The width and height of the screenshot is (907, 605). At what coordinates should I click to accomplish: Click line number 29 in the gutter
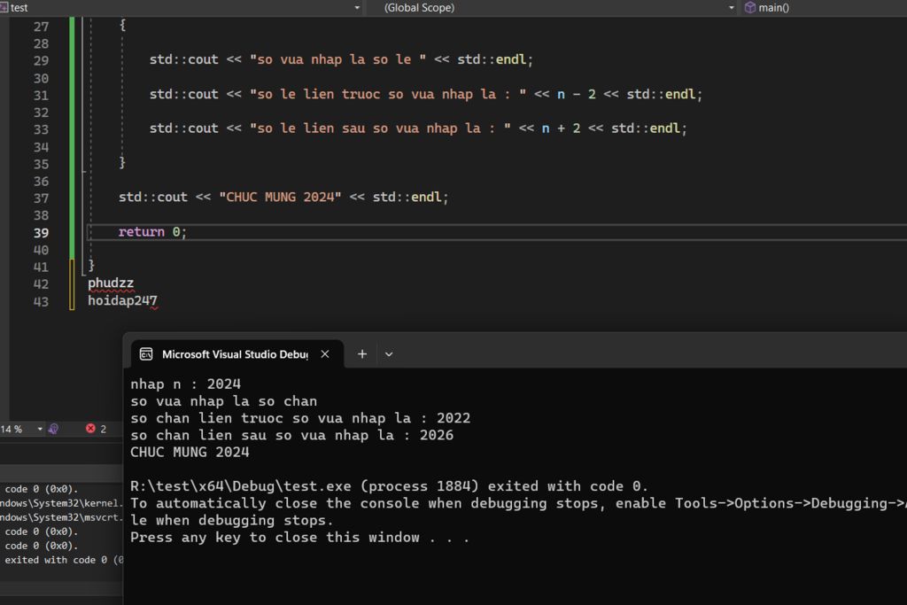click(x=41, y=61)
